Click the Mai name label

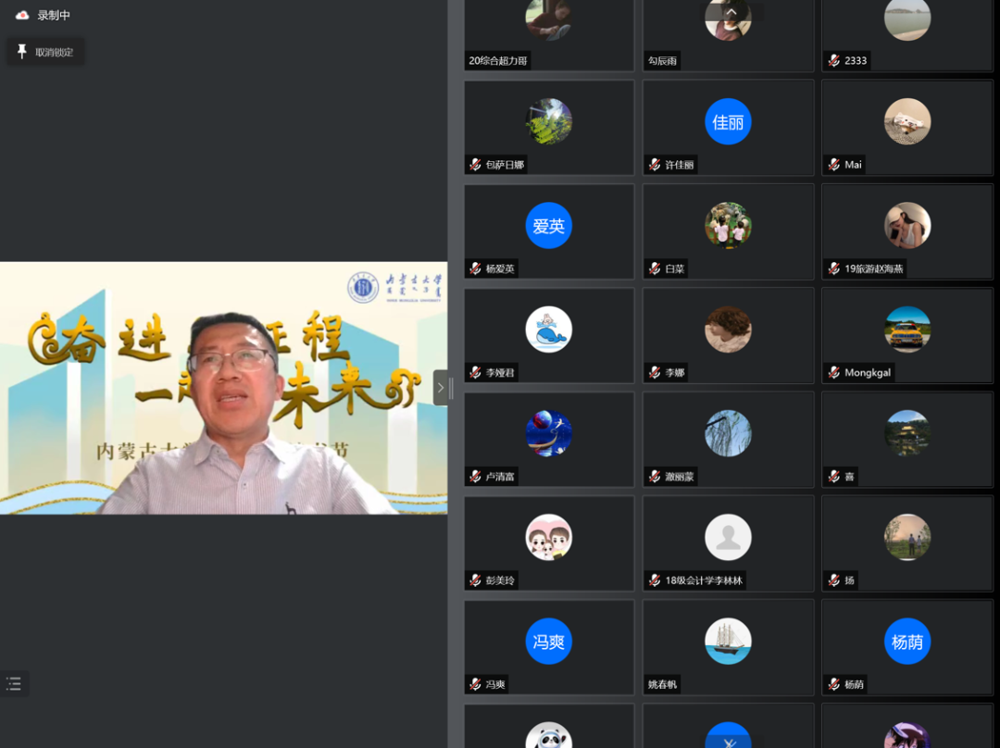pos(854,165)
